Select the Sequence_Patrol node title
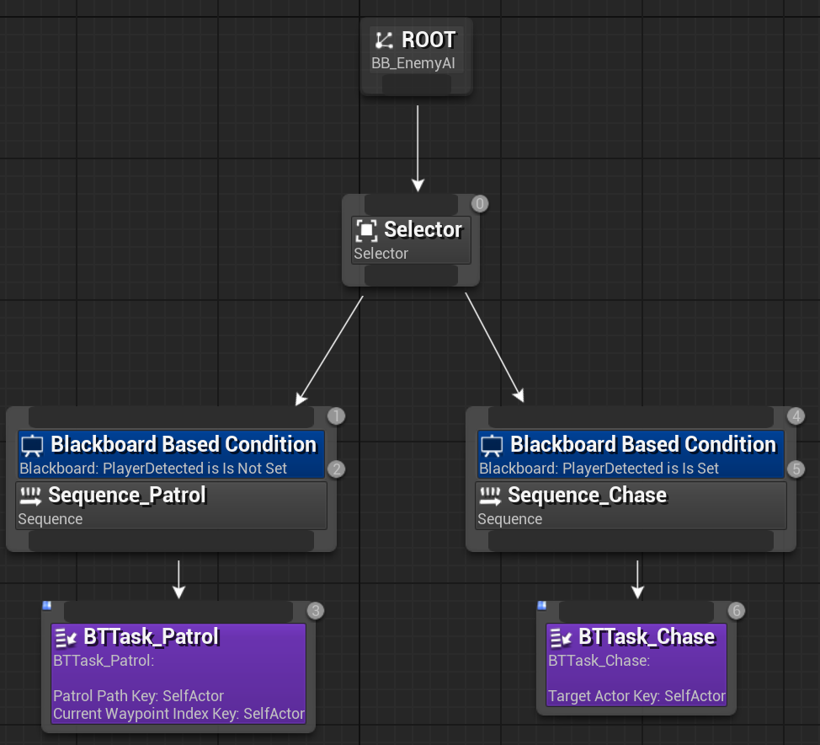 coord(128,496)
